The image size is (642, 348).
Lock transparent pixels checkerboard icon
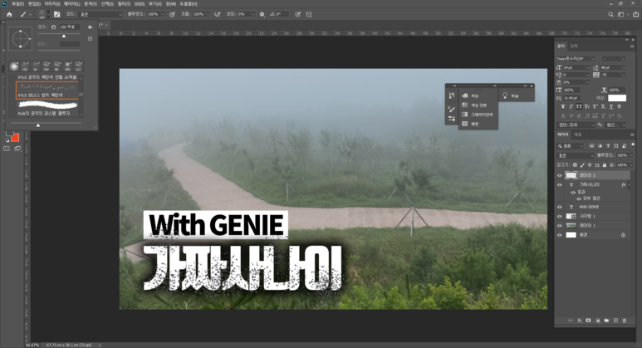point(575,165)
